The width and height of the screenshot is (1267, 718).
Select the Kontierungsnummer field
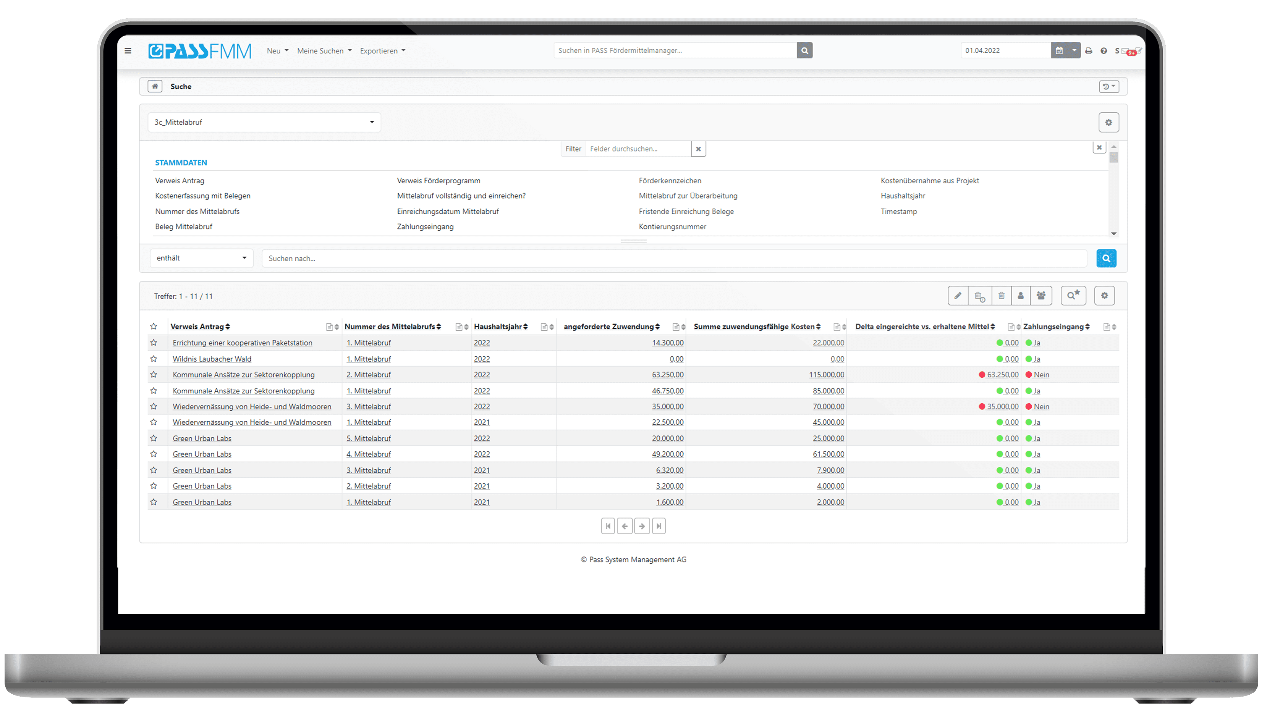(x=672, y=227)
